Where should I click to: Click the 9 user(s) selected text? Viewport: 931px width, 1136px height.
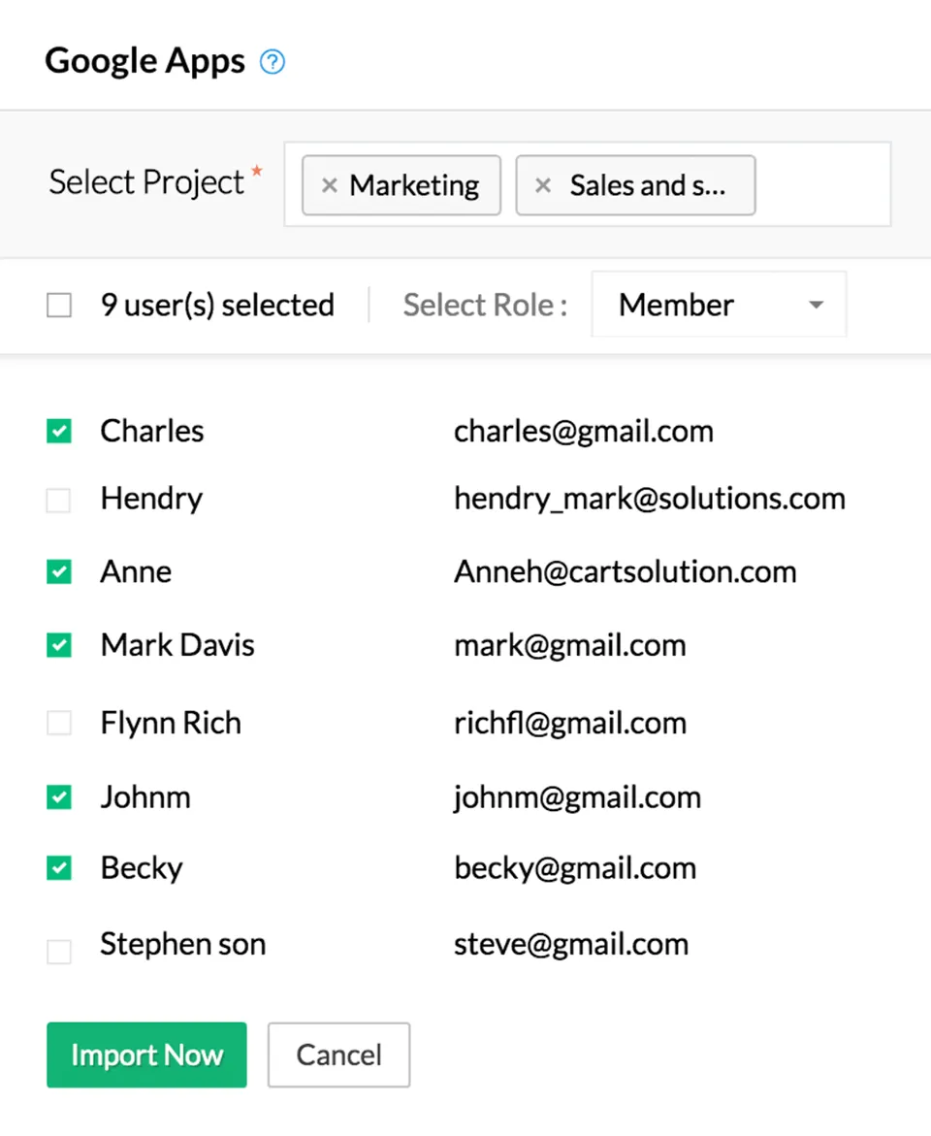(x=217, y=305)
